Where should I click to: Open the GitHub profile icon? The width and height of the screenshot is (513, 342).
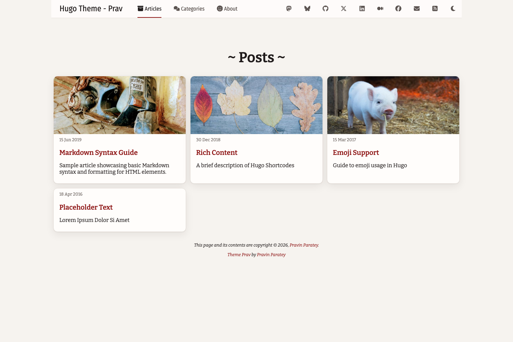[326, 9]
